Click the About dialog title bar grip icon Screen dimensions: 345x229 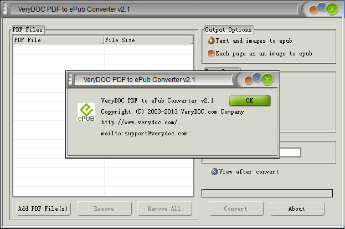70,79
